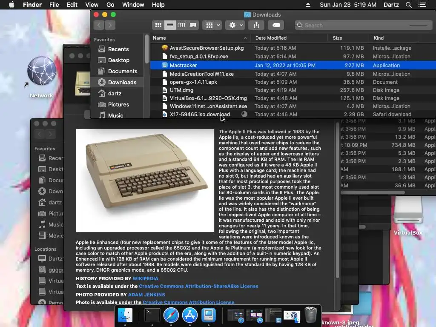Open App Store from the Dock
Screen dimensions: 436x327
(190, 315)
